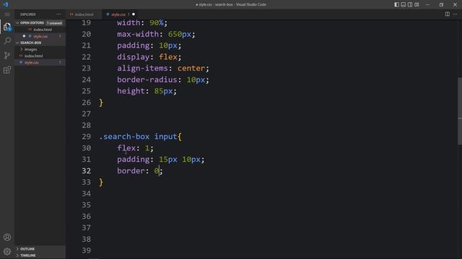Open index.html in SEARCH-BOX folder tree
Screen dimensions: 462x259
tap(34, 56)
